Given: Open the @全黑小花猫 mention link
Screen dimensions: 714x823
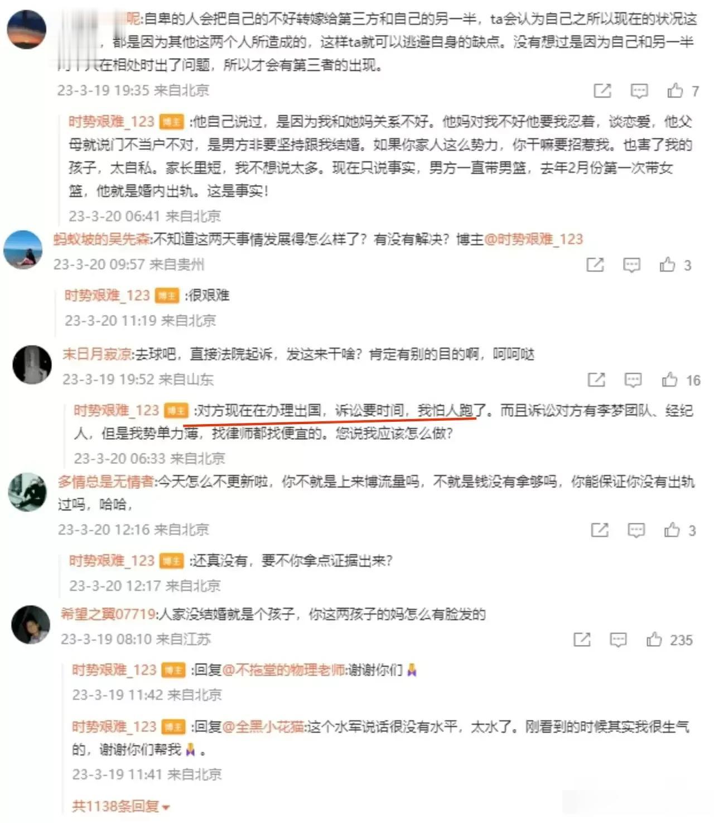Looking at the screenshot, I should pyautogui.click(x=263, y=726).
